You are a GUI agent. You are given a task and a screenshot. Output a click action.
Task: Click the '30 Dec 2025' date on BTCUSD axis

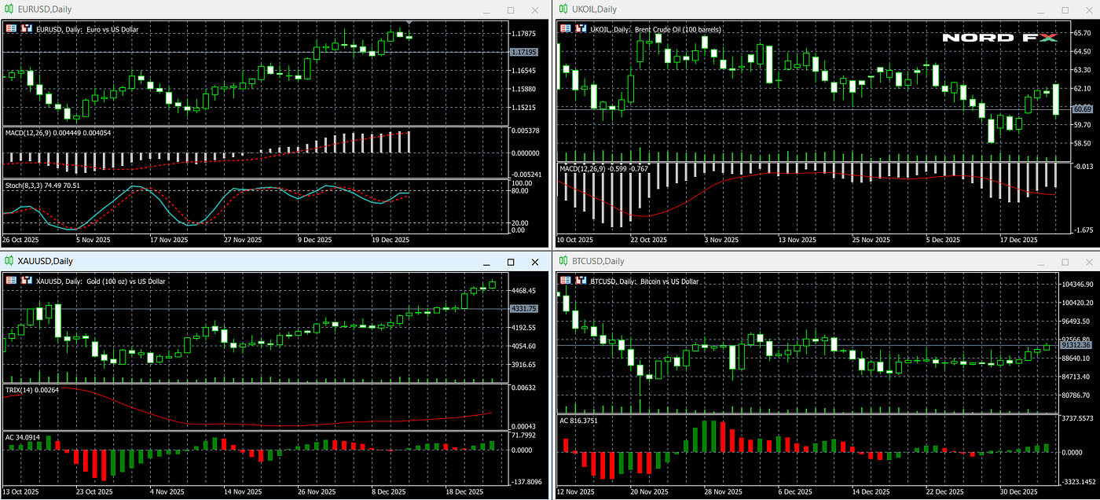pos(1021,491)
